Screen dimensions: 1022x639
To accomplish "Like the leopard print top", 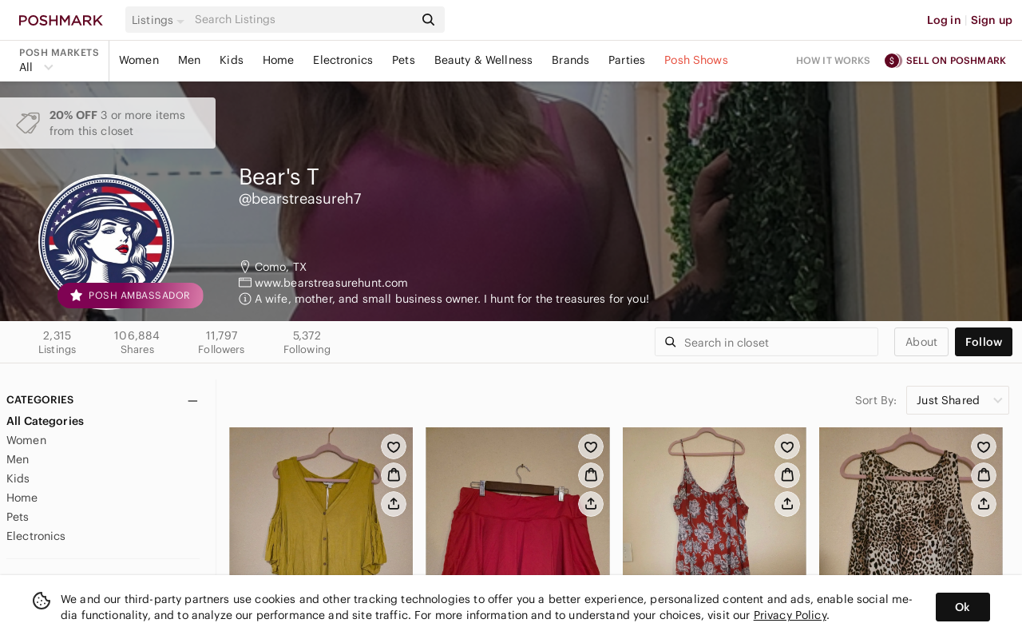I will pyautogui.click(x=984, y=447).
